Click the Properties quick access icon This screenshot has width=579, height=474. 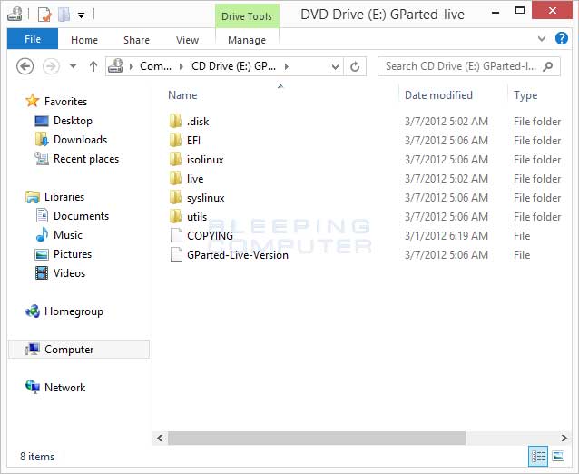44,15
